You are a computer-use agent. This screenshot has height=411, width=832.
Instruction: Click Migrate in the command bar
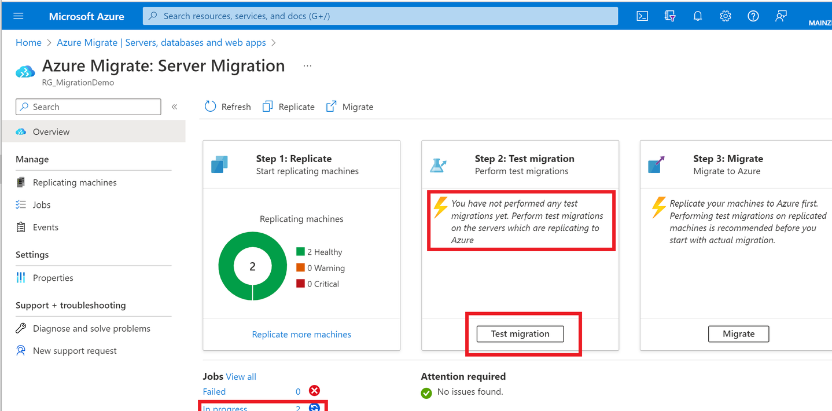pos(349,107)
